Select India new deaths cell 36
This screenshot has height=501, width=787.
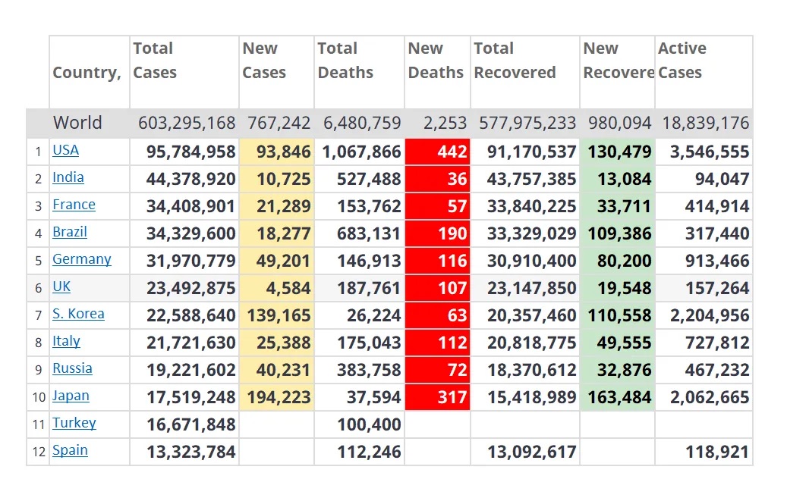(x=438, y=179)
